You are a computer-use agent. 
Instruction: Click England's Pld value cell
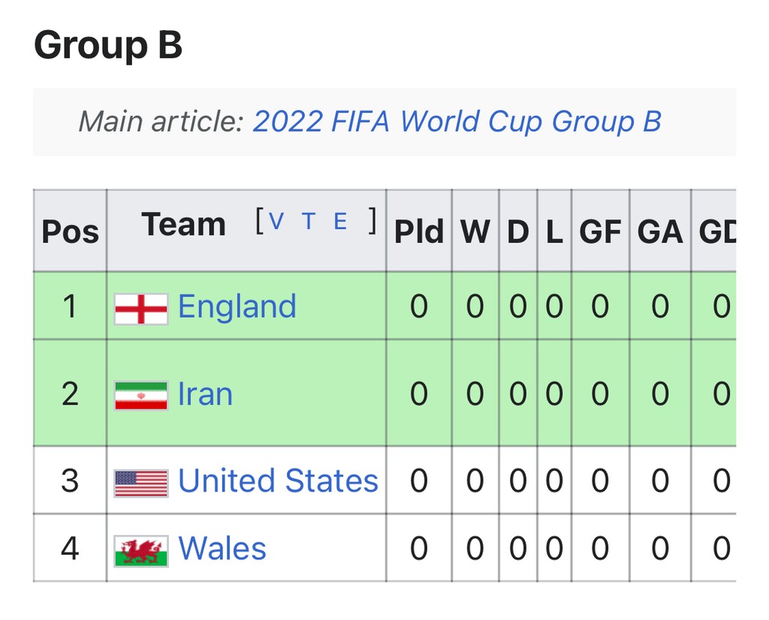tap(419, 307)
